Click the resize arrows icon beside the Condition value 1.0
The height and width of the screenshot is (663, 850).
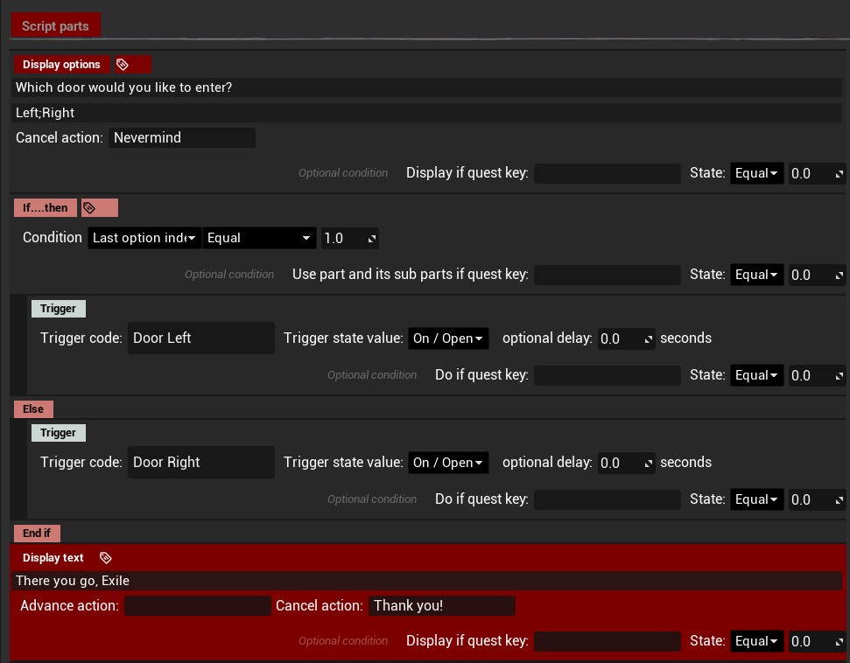(x=370, y=237)
